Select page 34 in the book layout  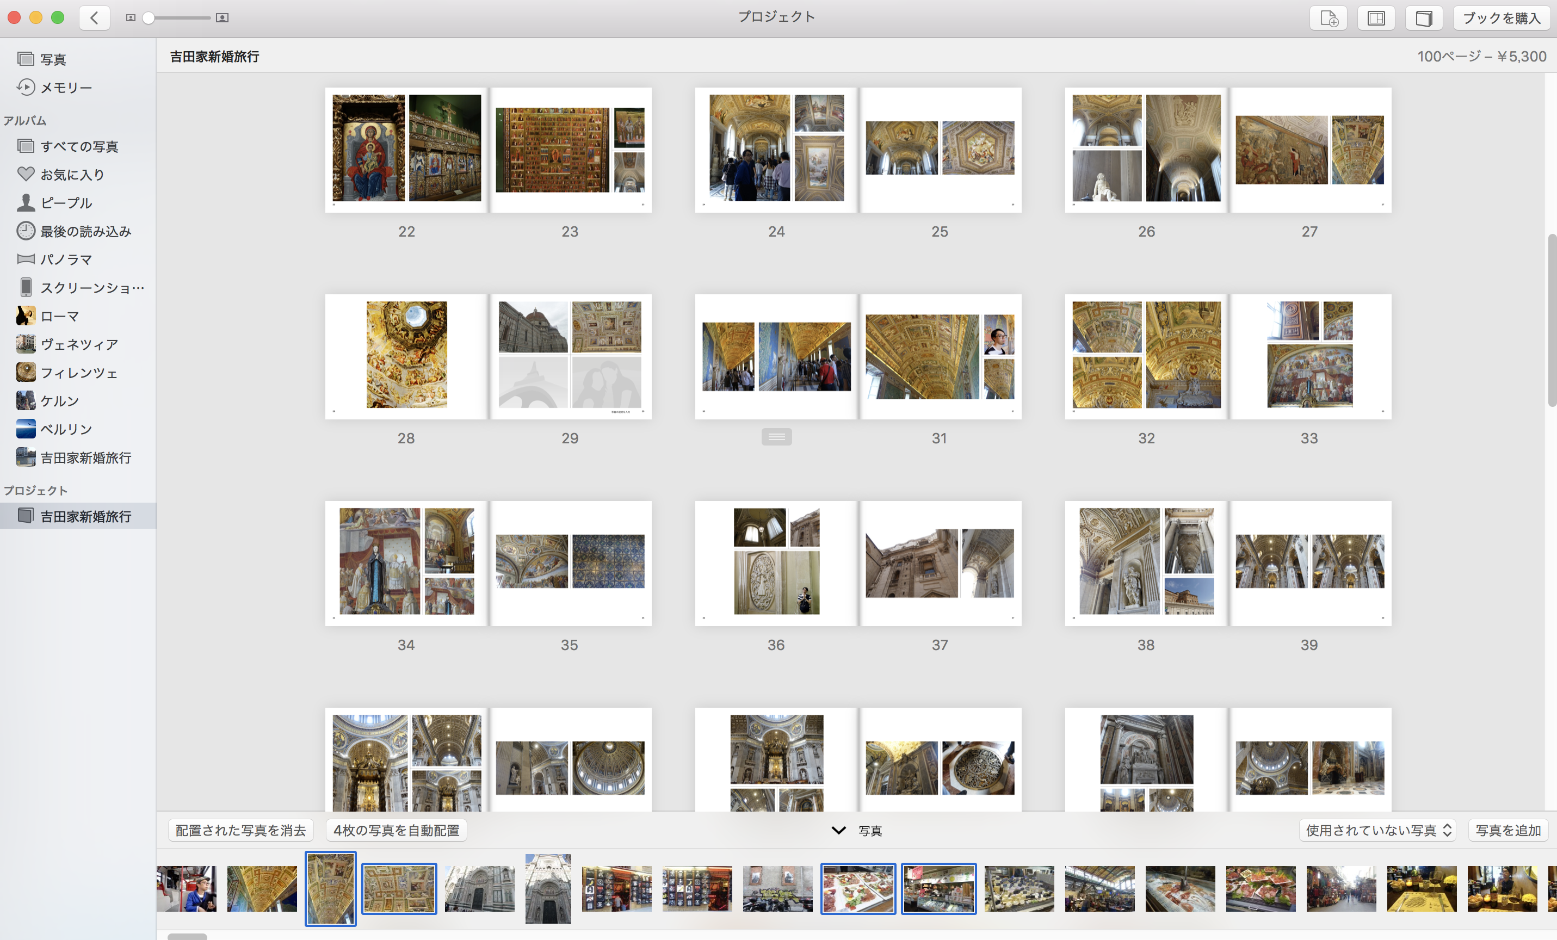pos(406,563)
